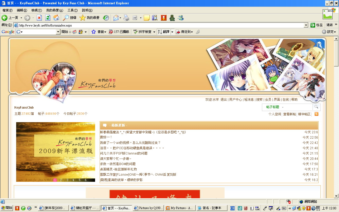Stop page loading with red X icon
Image resolution: width=339 pixels, height=212 pixels.
point(39,18)
